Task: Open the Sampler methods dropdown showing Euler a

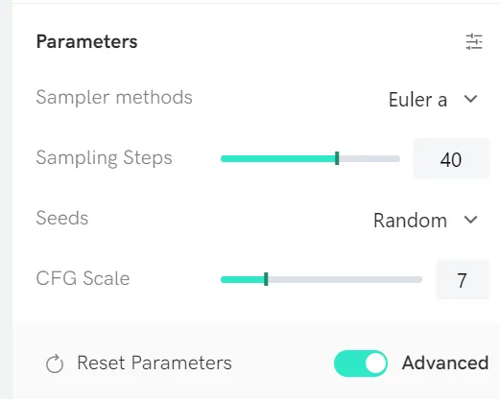Action: (433, 100)
